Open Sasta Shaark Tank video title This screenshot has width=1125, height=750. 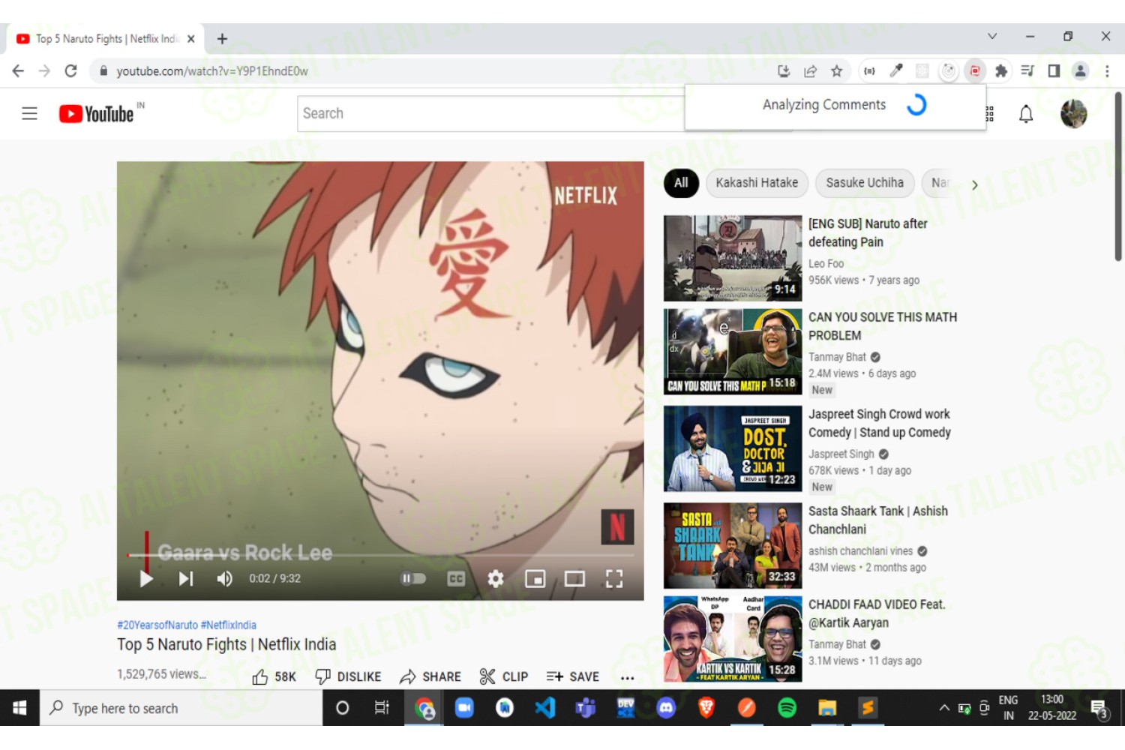878,520
